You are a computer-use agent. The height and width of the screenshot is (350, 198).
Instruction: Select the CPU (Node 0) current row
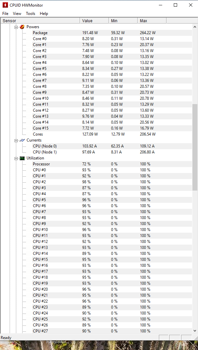[112, 146]
